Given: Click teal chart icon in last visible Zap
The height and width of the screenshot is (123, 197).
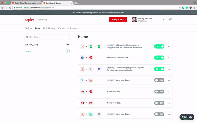Looking at the screenshot, I should (x=91, y=114).
